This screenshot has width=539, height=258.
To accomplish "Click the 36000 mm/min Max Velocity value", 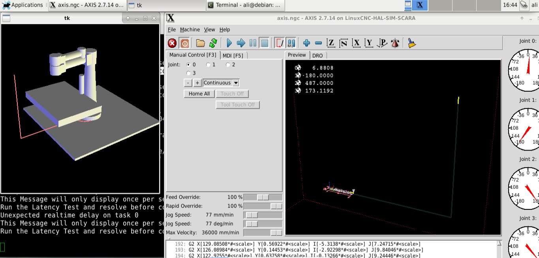I will (221, 233).
